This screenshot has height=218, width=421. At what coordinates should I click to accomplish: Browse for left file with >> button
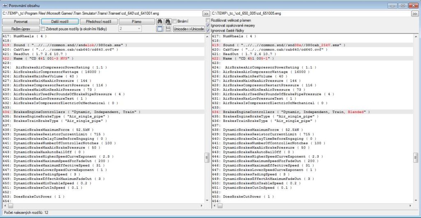tap(206, 14)
